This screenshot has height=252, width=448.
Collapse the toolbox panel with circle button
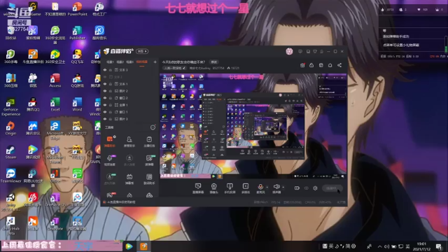pyautogui.click(x=153, y=127)
